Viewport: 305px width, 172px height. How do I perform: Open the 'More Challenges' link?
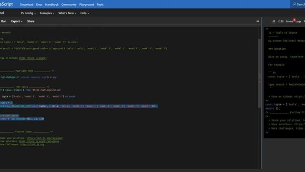coord(32,144)
